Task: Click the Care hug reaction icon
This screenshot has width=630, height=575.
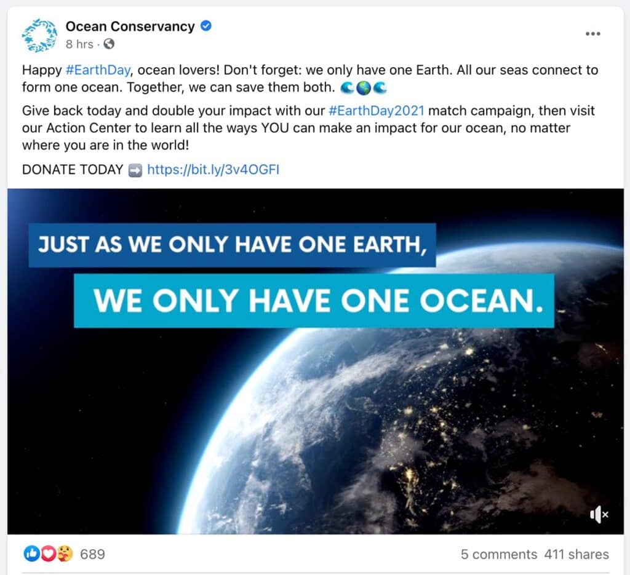Action: pos(65,553)
